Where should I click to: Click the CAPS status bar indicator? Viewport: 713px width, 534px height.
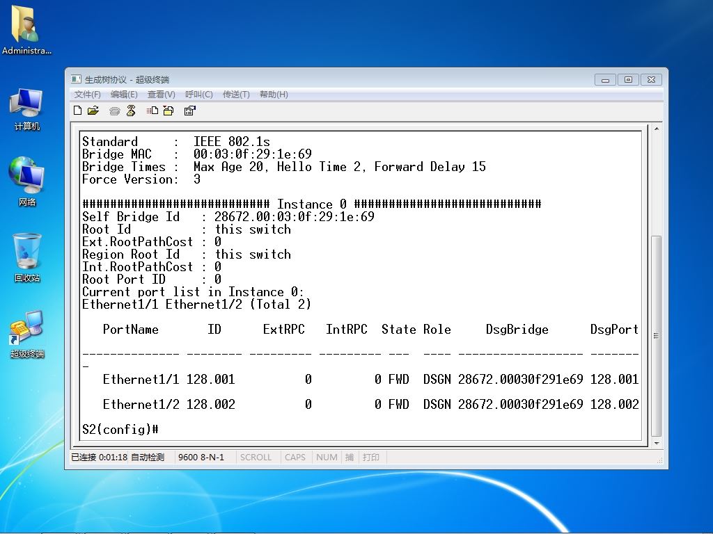click(295, 458)
